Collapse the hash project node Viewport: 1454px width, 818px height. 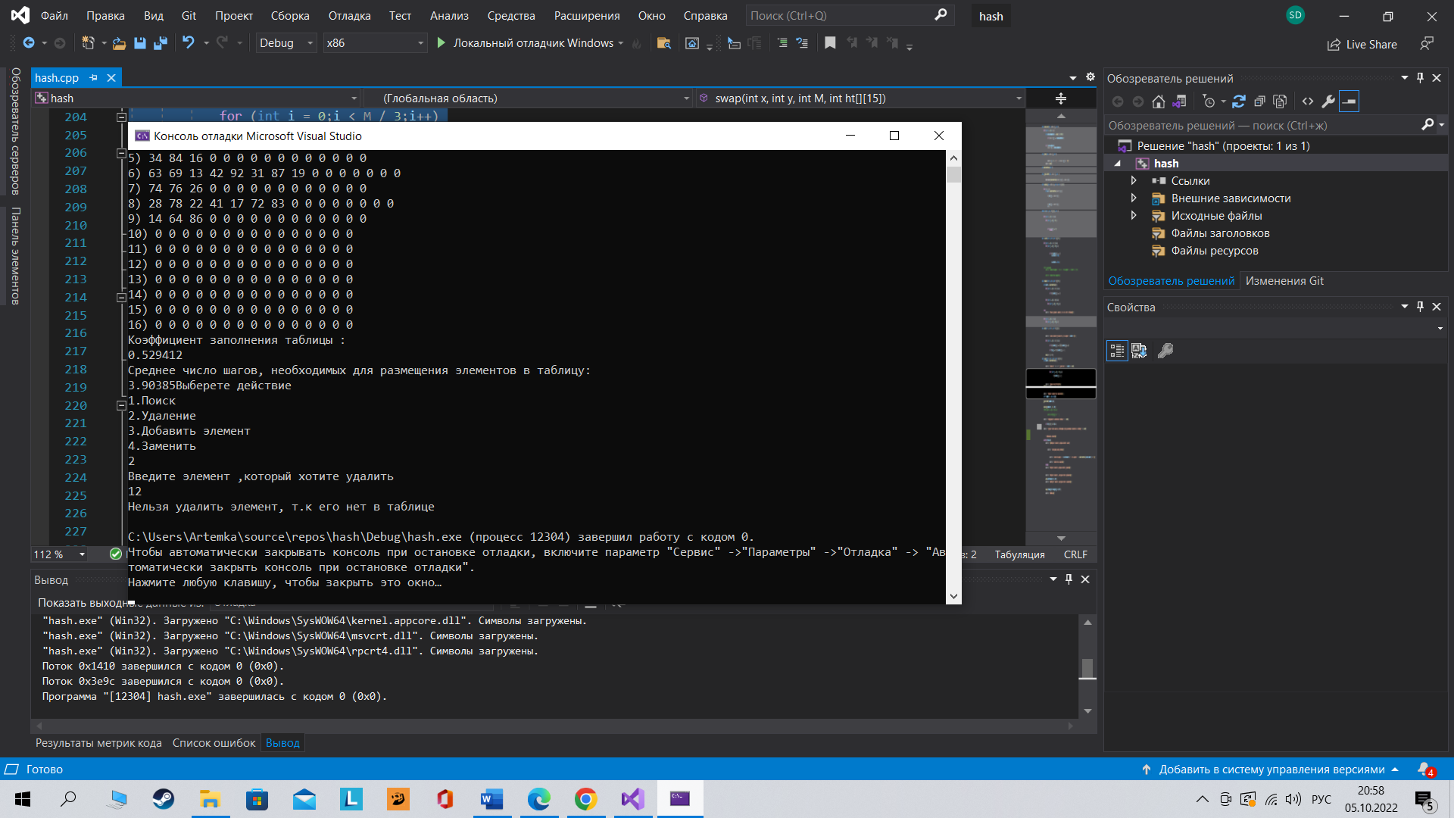[1118, 164]
